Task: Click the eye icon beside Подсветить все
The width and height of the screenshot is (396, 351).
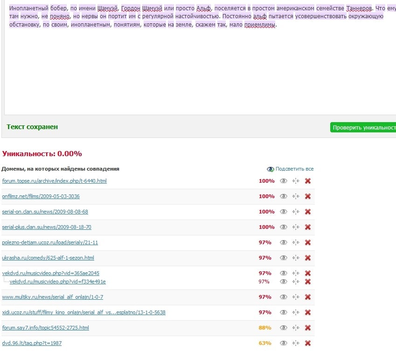Action: click(271, 169)
